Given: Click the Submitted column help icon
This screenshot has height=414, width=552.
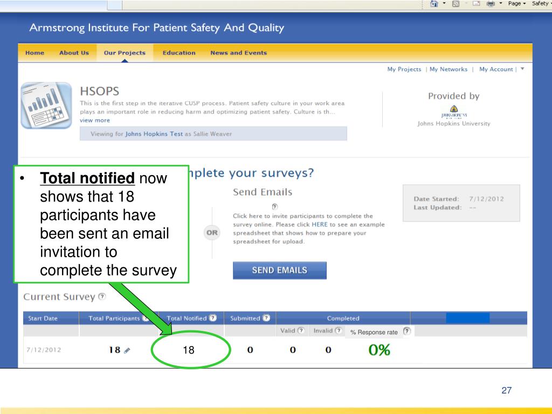Looking at the screenshot, I should coord(266,318).
